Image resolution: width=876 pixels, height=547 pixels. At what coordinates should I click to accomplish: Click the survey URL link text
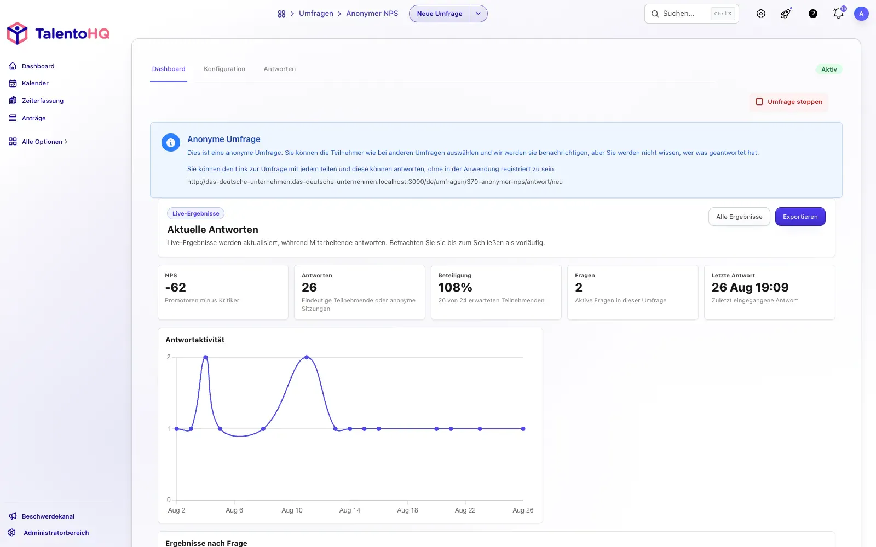pyautogui.click(x=375, y=182)
